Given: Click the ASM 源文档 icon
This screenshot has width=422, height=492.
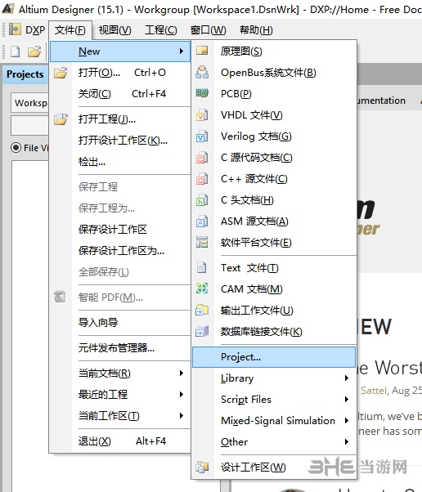Looking at the screenshot, I should tap(202, 221).
